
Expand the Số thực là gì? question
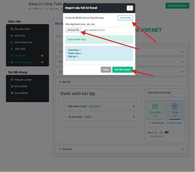134,117
